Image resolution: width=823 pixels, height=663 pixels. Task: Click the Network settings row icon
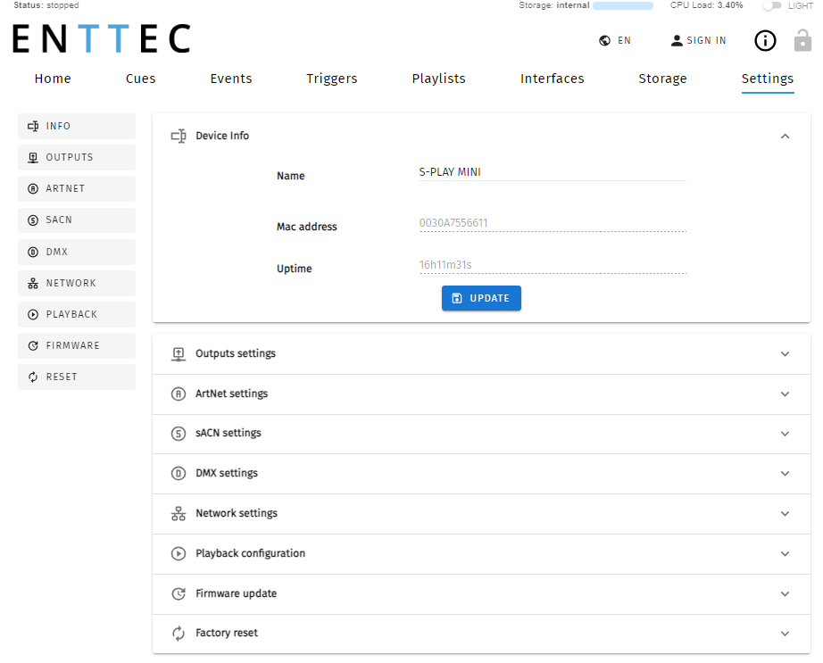pyautogui.click(x=179, y=513)
